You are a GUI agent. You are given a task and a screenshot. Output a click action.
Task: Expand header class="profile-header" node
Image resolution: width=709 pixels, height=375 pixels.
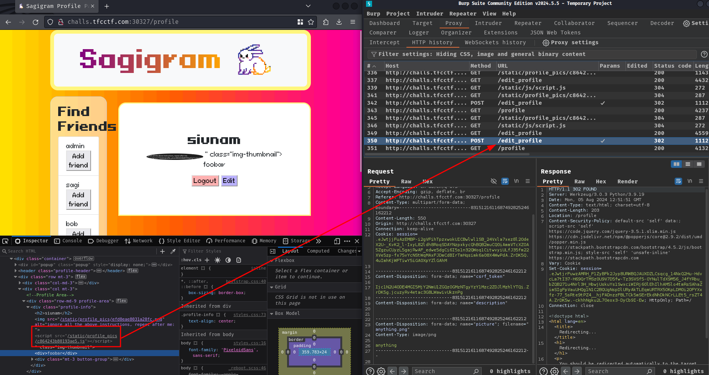click(x=15, y=271)
